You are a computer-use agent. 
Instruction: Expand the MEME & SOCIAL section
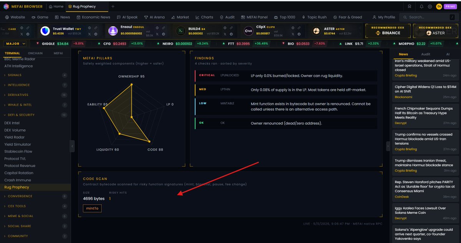pyautogui.click(x=35, y=216)
